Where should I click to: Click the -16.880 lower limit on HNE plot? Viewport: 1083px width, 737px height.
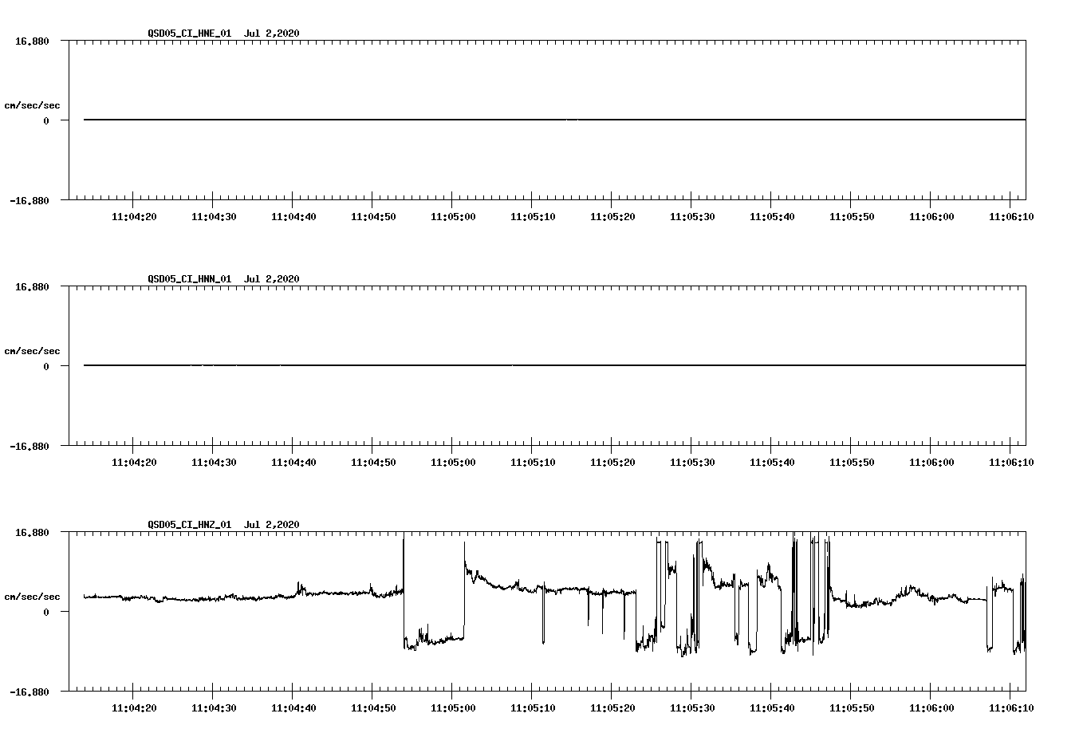click(x=30, y=200)
